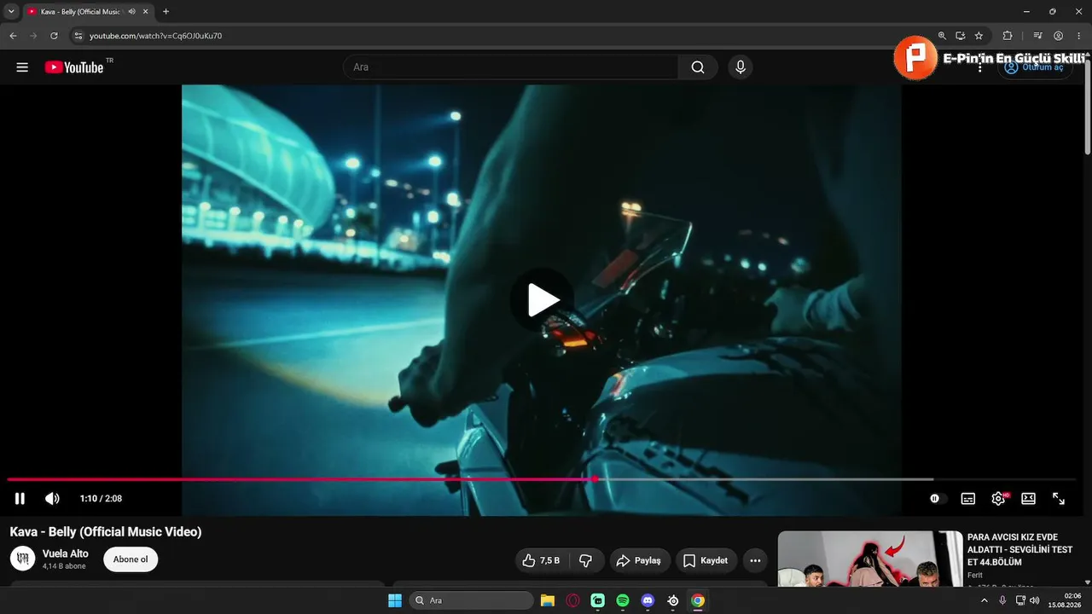1092x614 pixels.
Task: Subscribe using the Abone ol button
Action: (131, 559)
